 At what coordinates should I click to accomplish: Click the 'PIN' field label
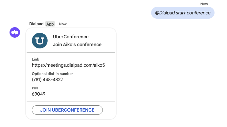(35, 88)
